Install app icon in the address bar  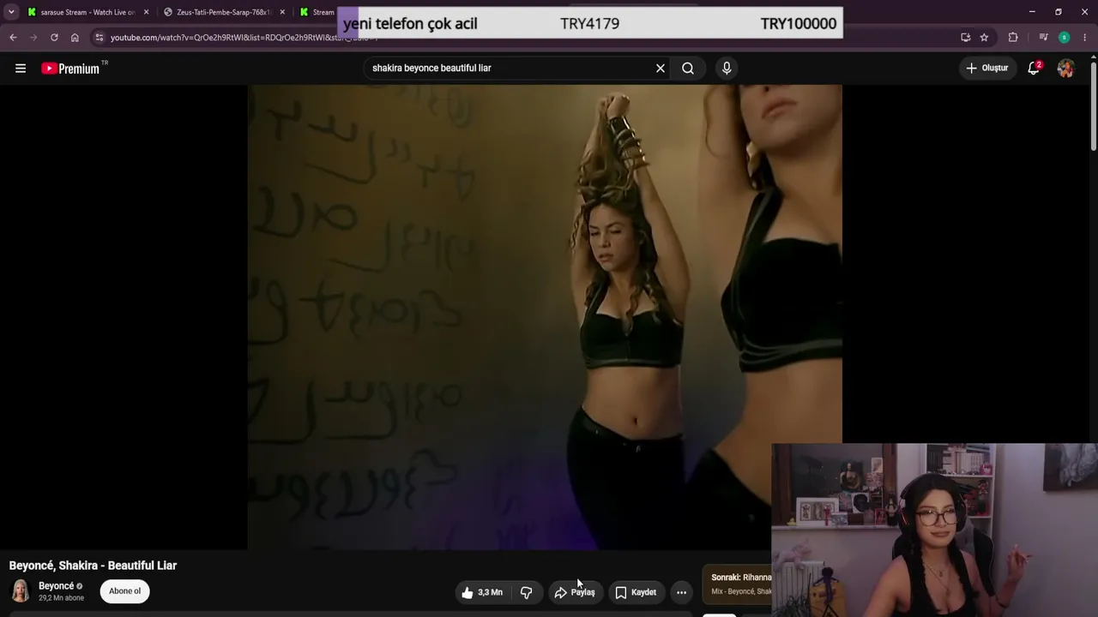point(966,38)
